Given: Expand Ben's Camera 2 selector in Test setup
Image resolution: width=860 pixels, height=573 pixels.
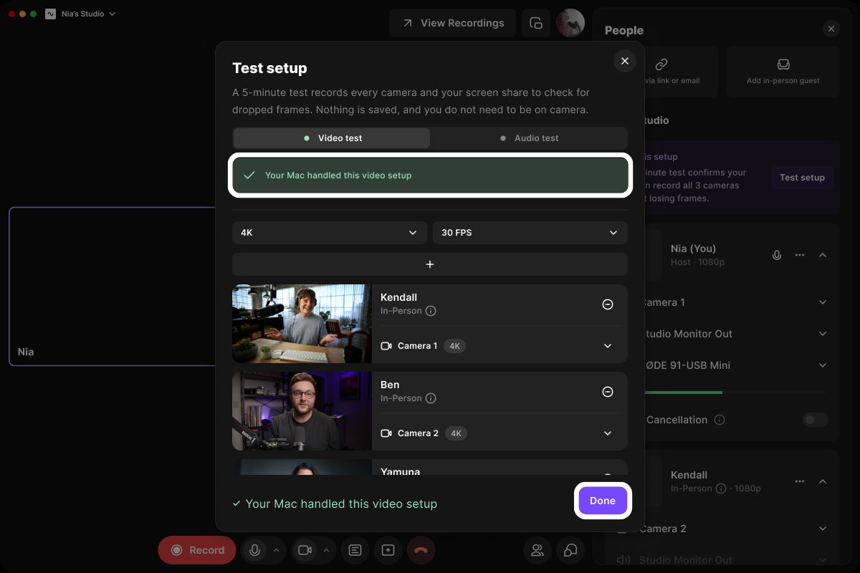Looking at the screenshot, I should tap(608, 433).
